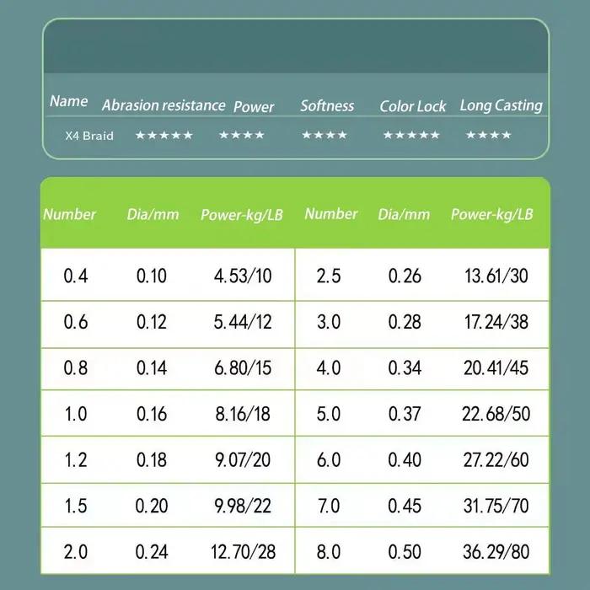Select the number 2.5 cell
The width and height of the screenshot is (590, 590).
pos(329,276)
